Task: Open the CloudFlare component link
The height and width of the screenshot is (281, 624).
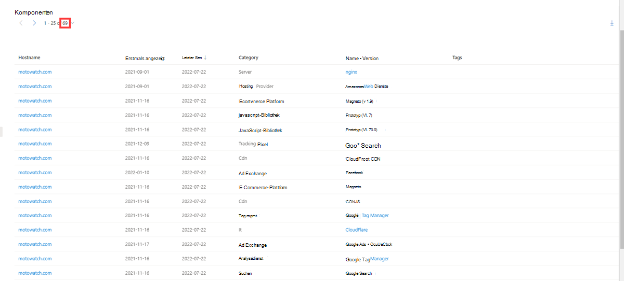Action: pyautogui.click(x=357, y=230)
